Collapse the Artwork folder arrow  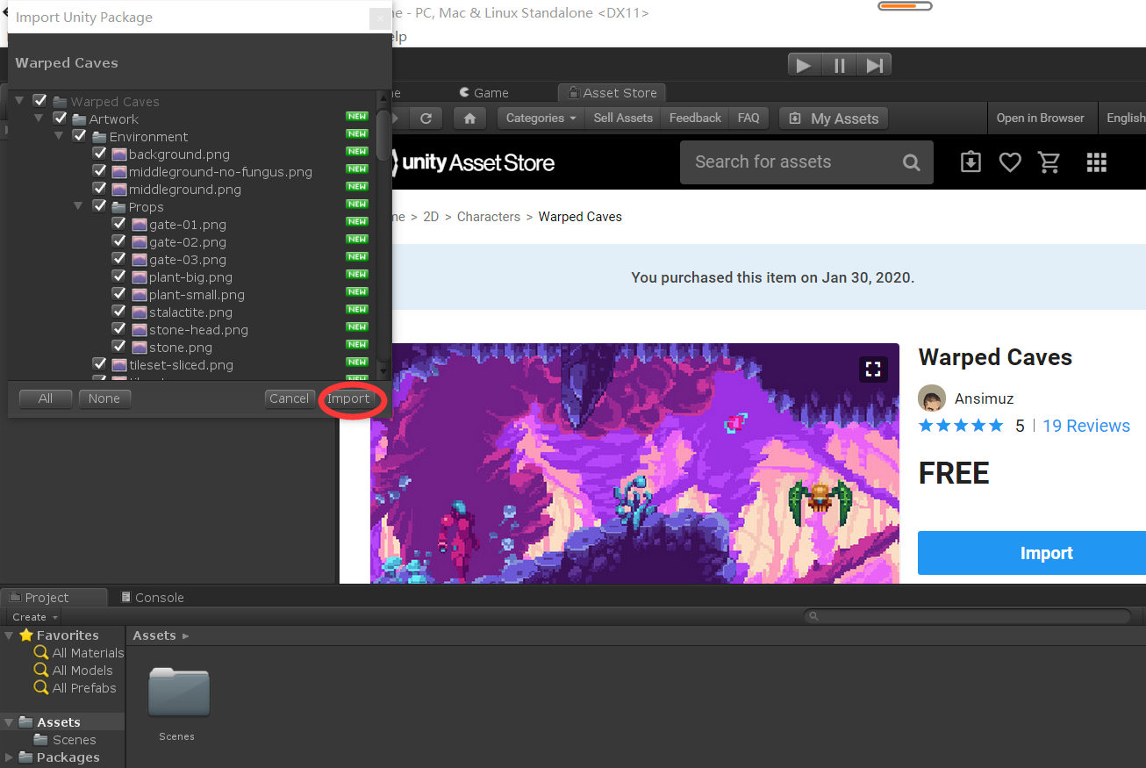click(39, 118)
